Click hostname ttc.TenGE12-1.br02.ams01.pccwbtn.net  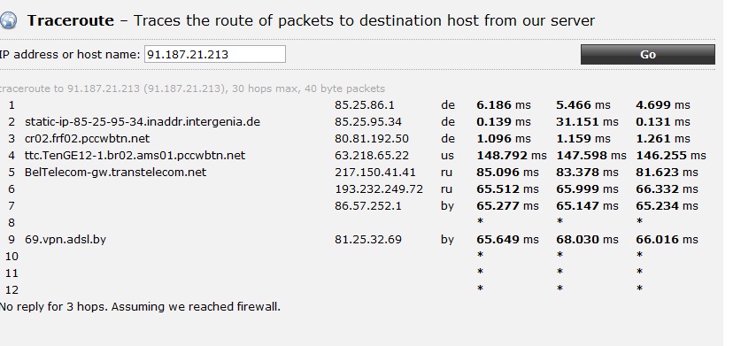pyautogui.click(x=135, y=156)
